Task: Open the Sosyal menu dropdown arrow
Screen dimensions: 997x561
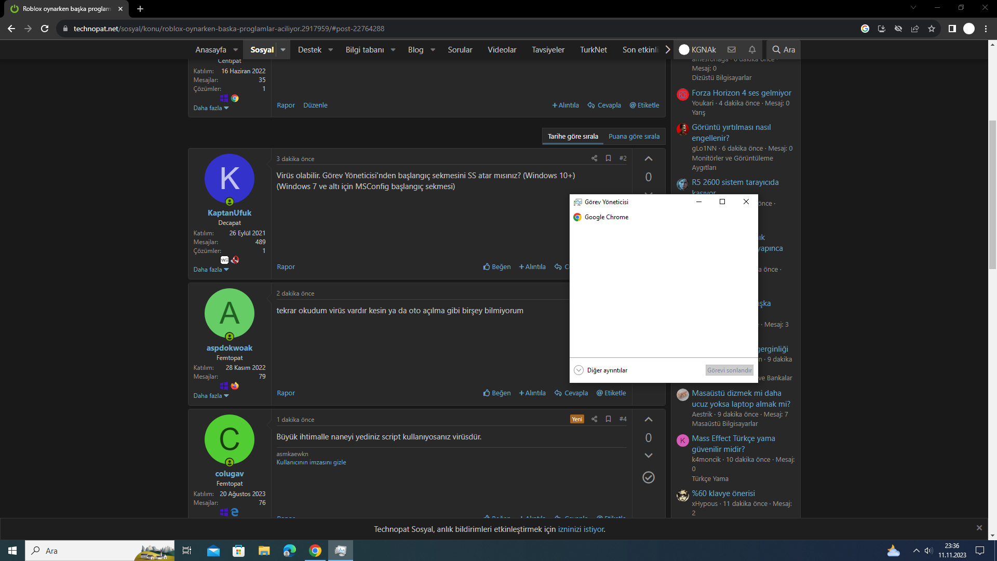Action: coord(283,50)
